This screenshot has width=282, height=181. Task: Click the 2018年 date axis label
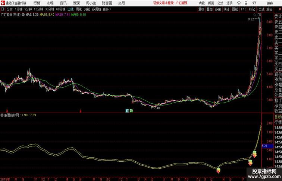click(5, 179)
